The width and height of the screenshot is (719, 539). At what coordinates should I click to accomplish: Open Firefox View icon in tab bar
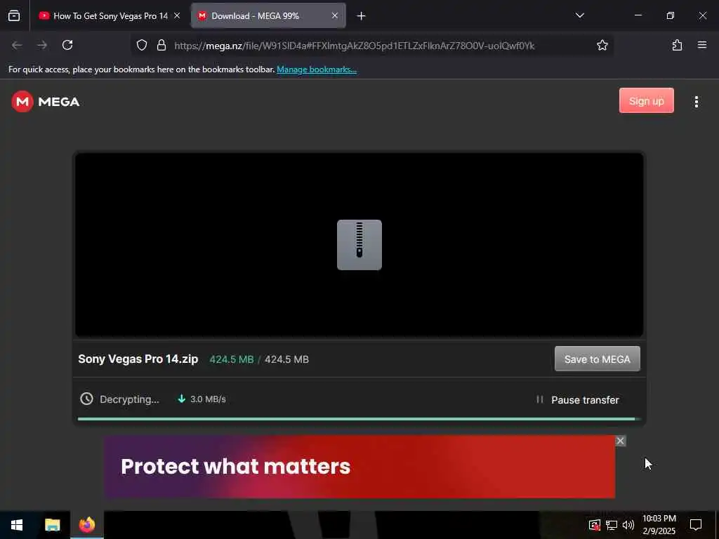(x=14, y=15)
